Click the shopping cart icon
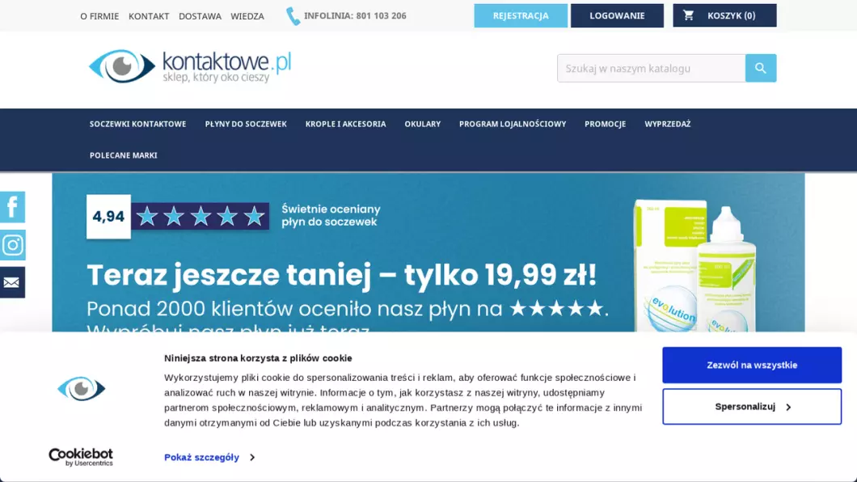This screenshot has height=482, width=857. pyautogui.click(x=689, y=15)
